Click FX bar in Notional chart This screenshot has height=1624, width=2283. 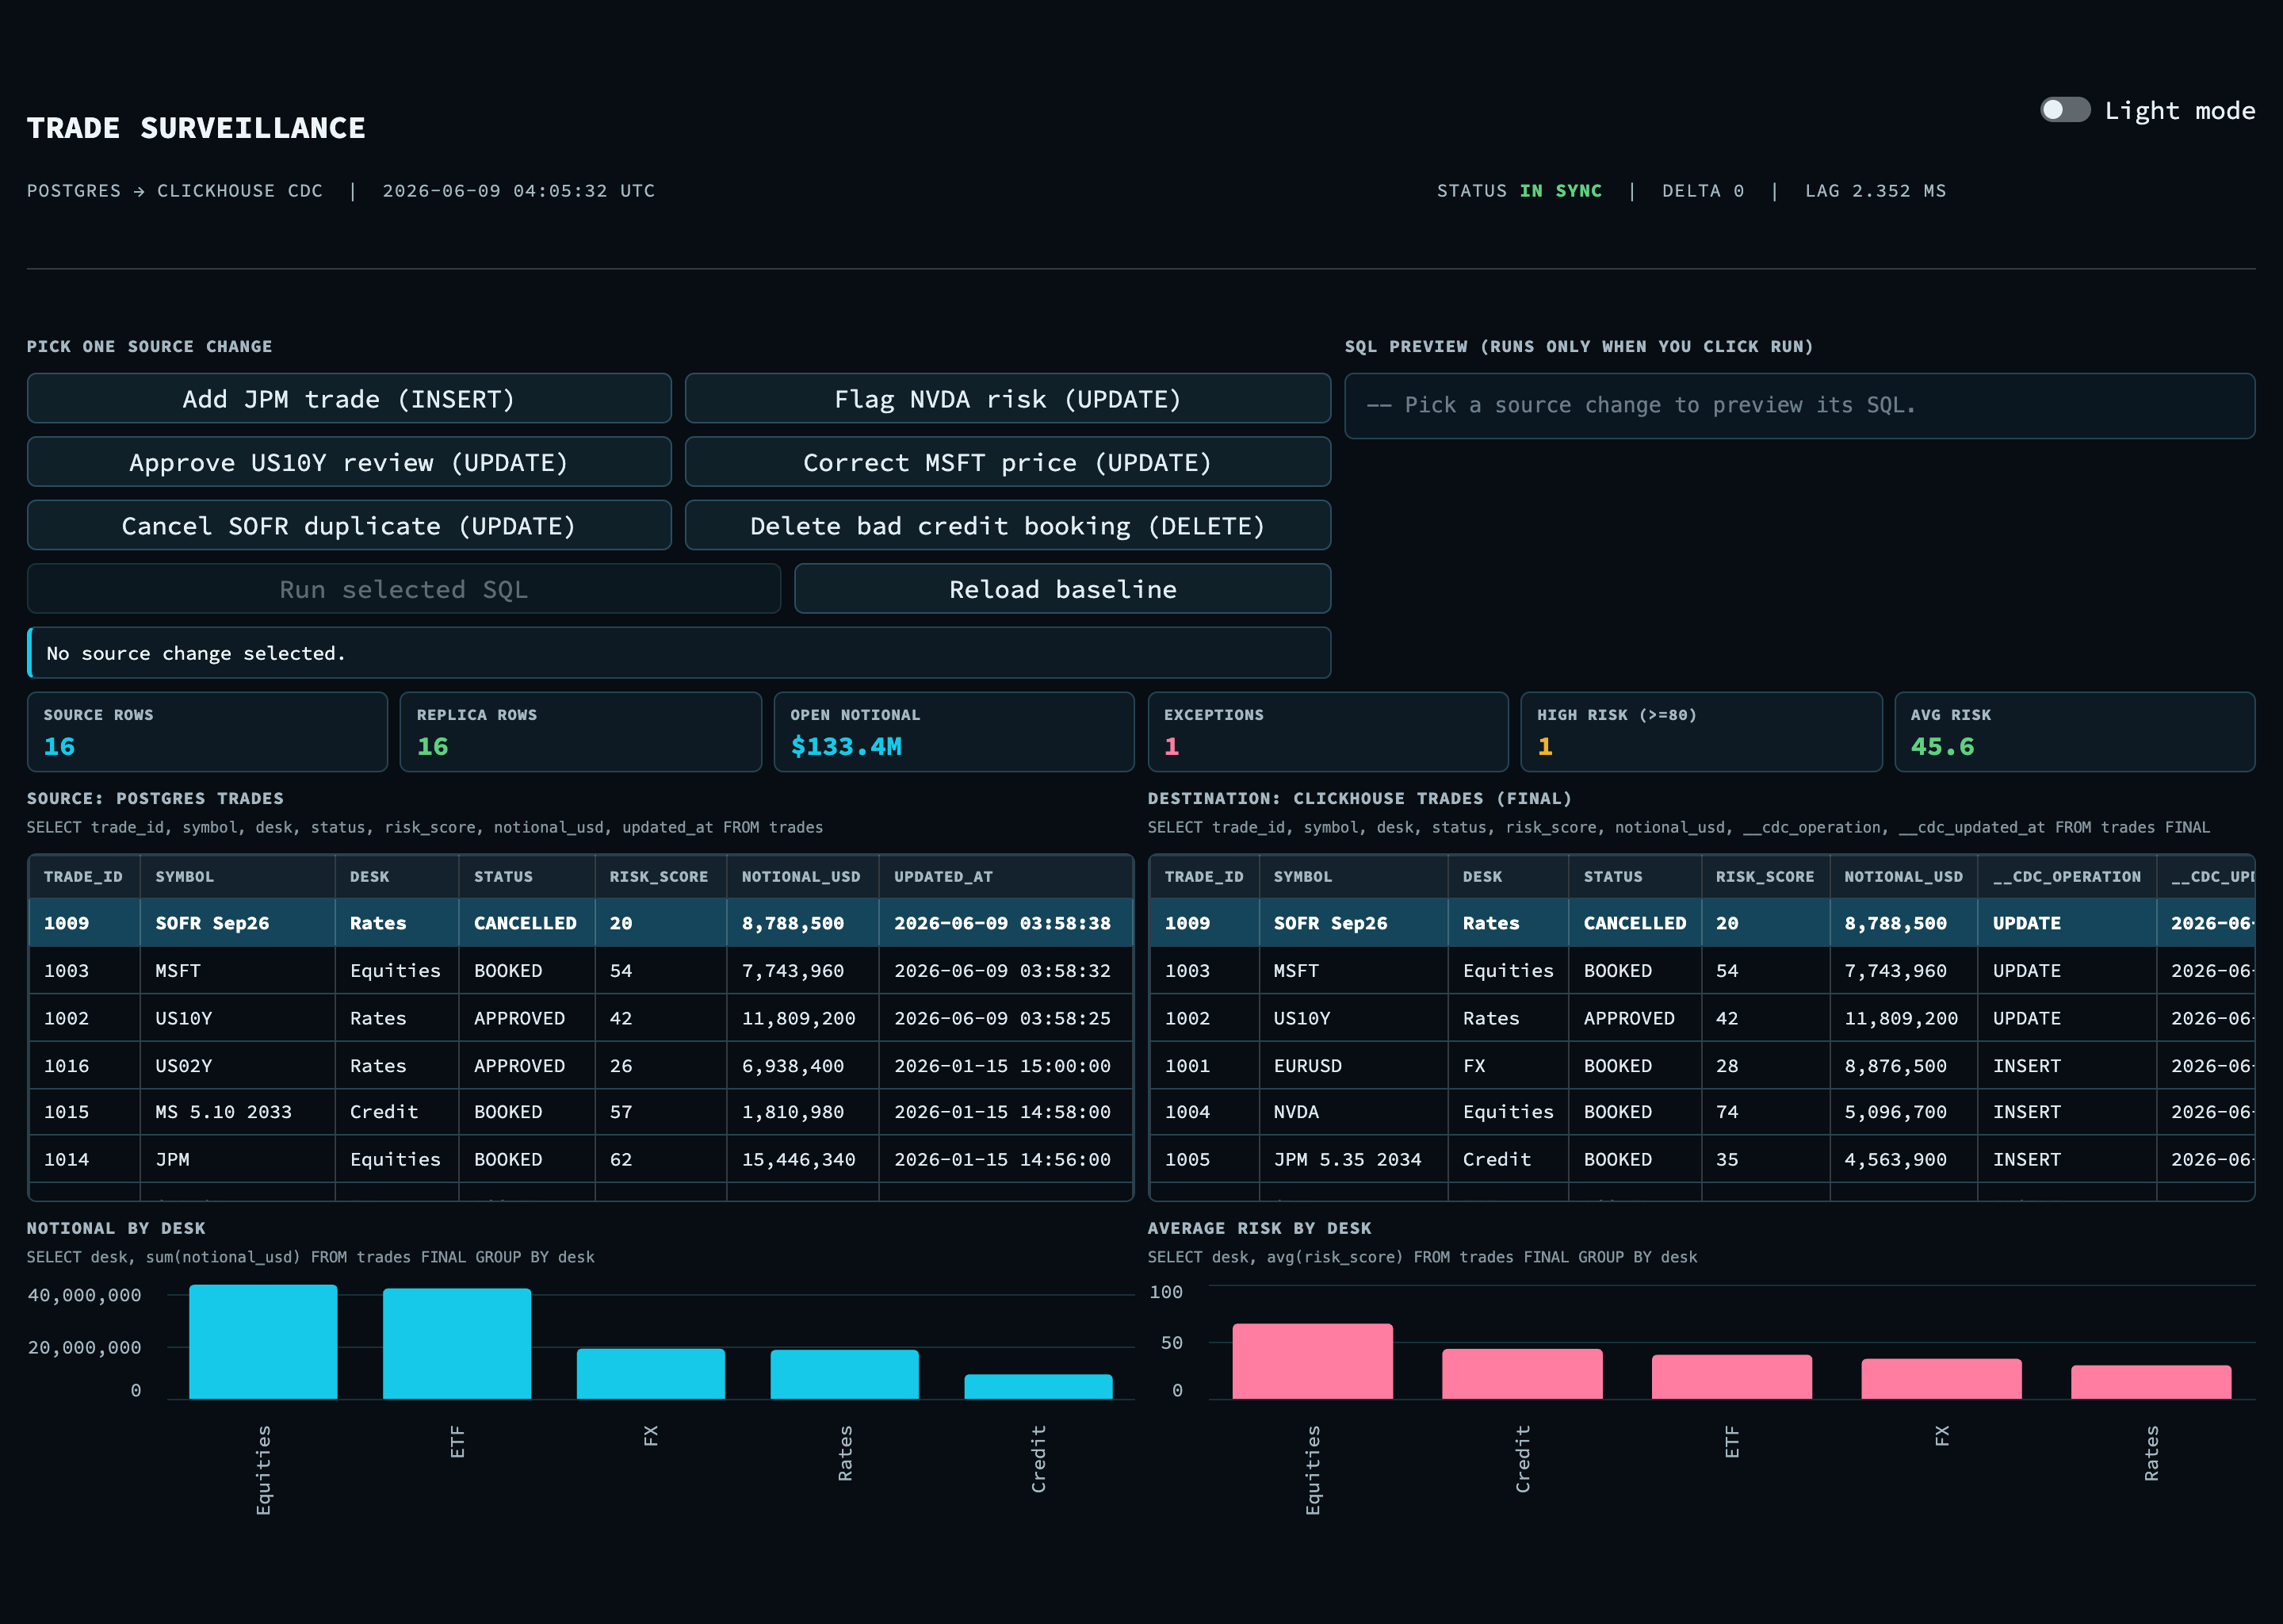click(x=651, y=1374)
